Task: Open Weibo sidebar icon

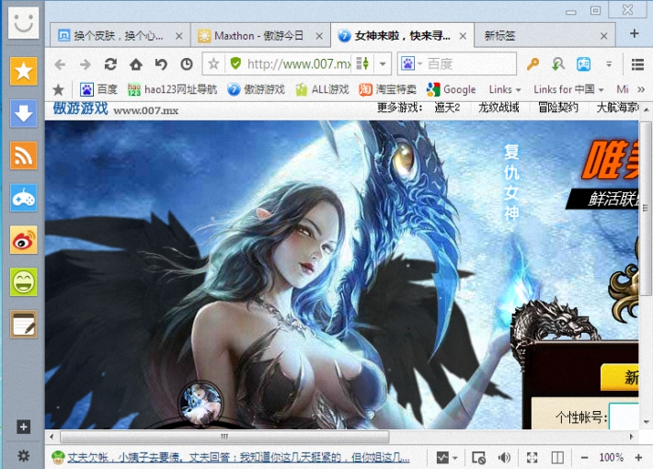Action: point(23,240)
